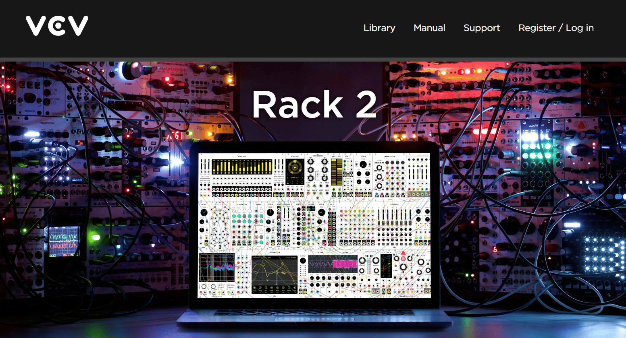Click the Rack 2 hero heading
Image resolution: width=626 pixels, height=338 pixels.
pos(314,104)
